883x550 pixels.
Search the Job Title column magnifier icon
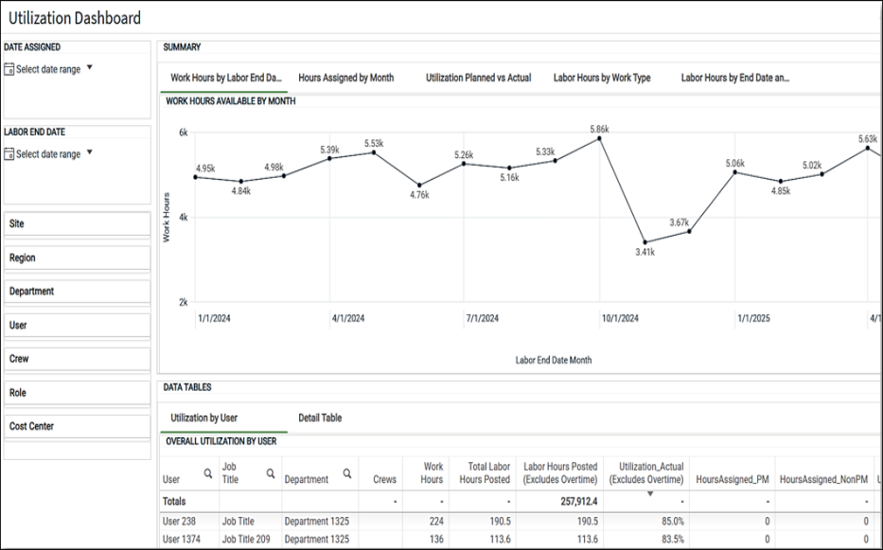point(271,473)
